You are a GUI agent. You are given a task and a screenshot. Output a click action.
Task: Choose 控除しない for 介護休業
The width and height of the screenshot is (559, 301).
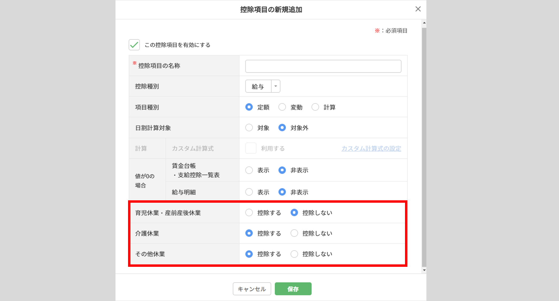(294, 233)
